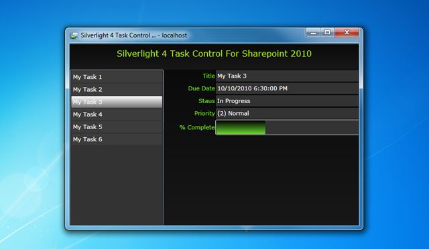
Task: Select the highlighted My Task 3 item
Action: pyautogui.click(x=117, y=102)
